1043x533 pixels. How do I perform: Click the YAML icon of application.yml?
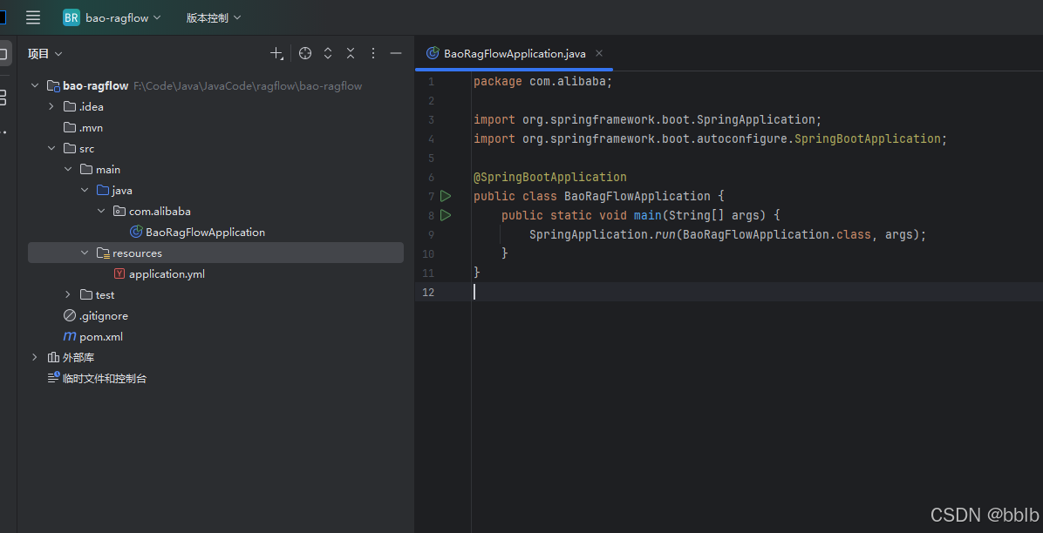pyautogui.click(x=119, y=273)
